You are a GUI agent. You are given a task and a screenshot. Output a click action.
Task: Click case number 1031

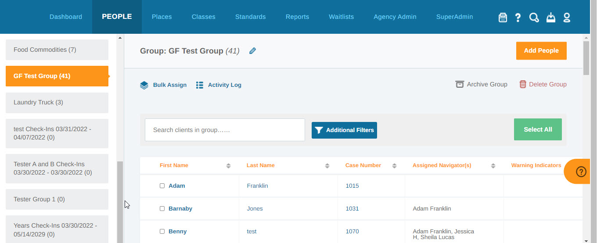click(x=352, y=209)
